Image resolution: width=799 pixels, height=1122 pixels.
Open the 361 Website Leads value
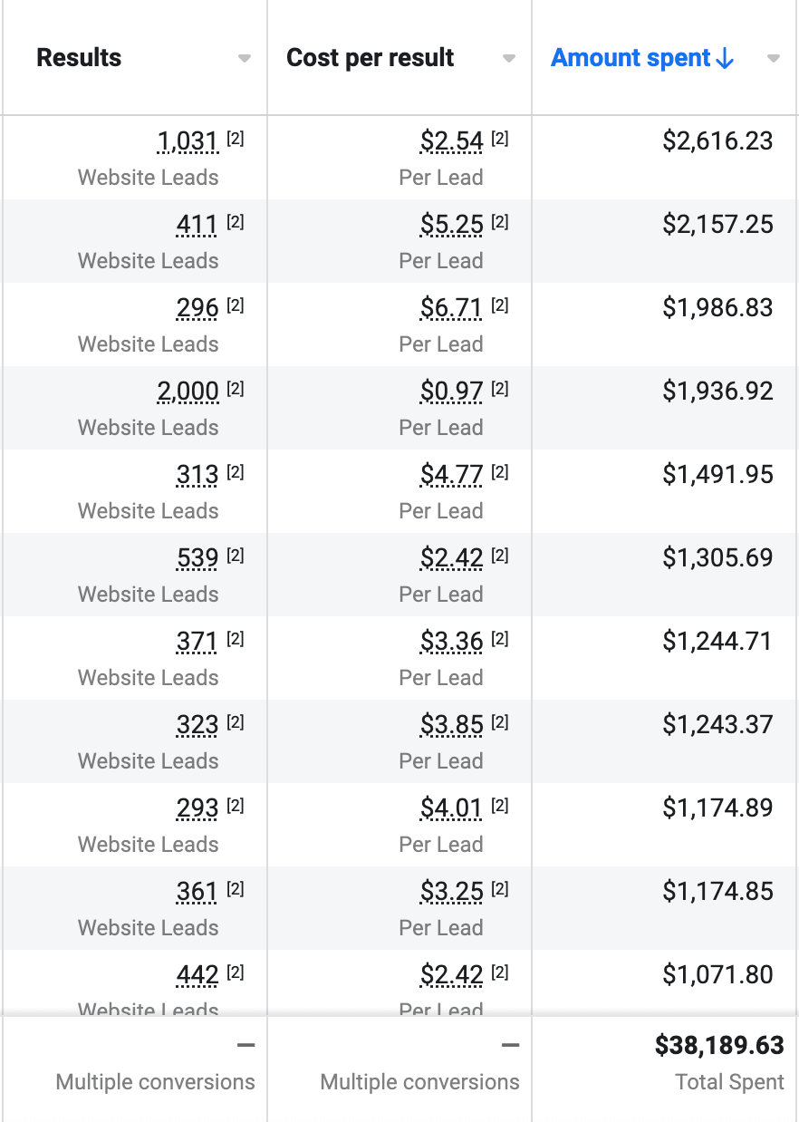[197, 892]
